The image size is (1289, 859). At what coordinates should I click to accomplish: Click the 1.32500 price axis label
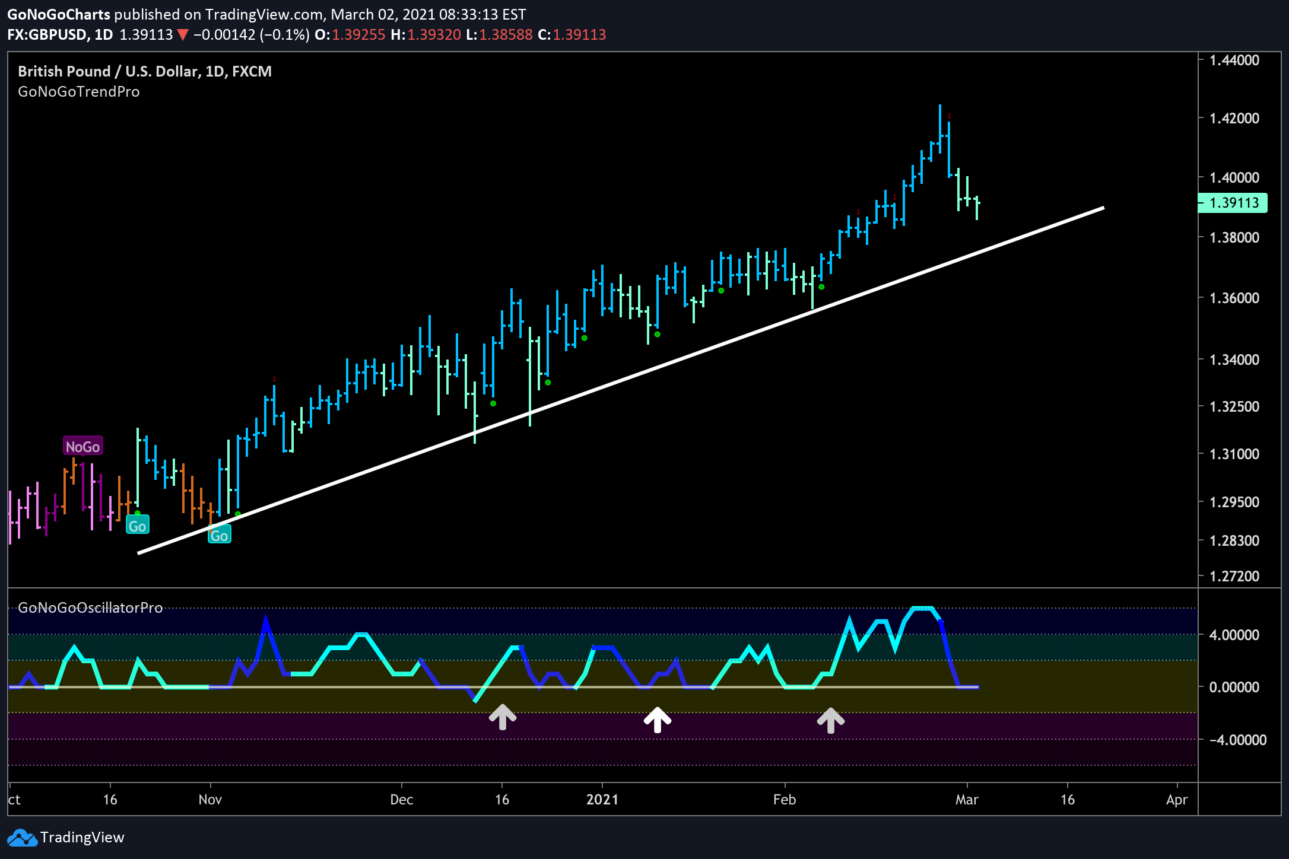coord(1234,407)
